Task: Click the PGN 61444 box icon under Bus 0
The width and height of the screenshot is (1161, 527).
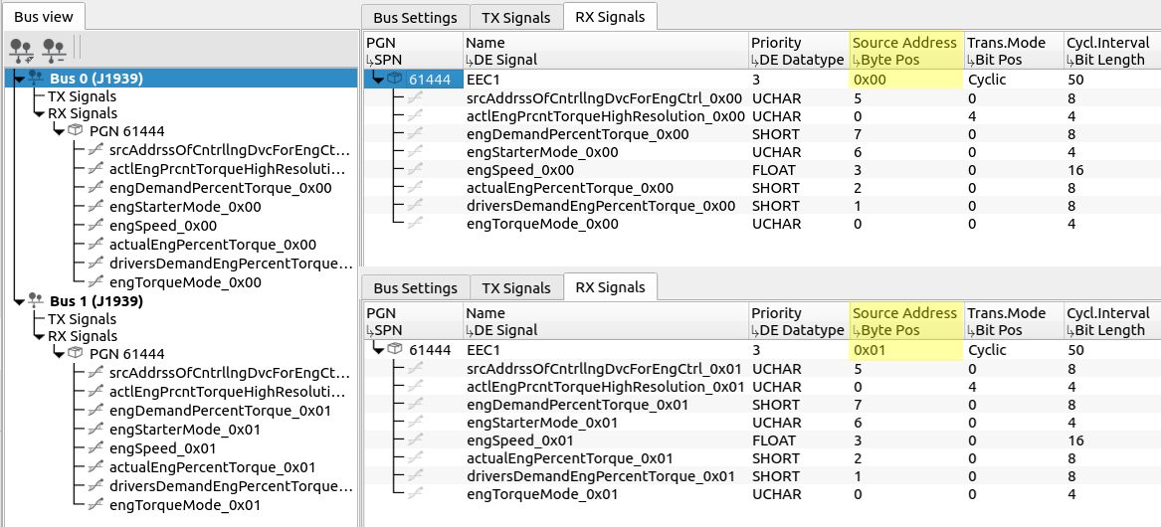Action: tap(76, 130)
